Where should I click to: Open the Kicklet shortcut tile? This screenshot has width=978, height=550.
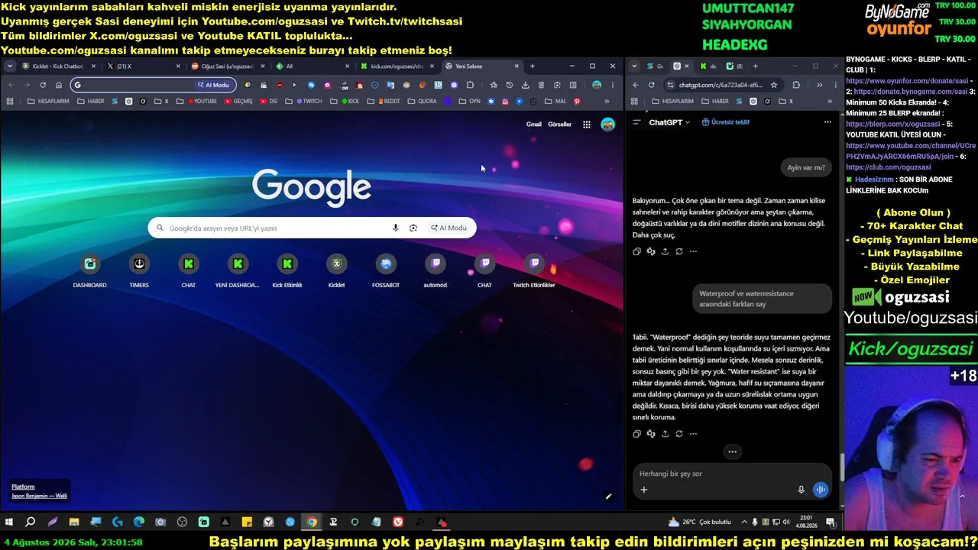[x=336, y=270]
